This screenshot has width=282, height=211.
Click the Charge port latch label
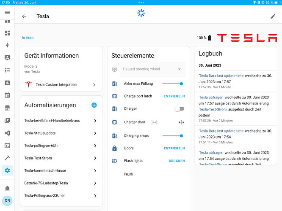coord(138,96)
